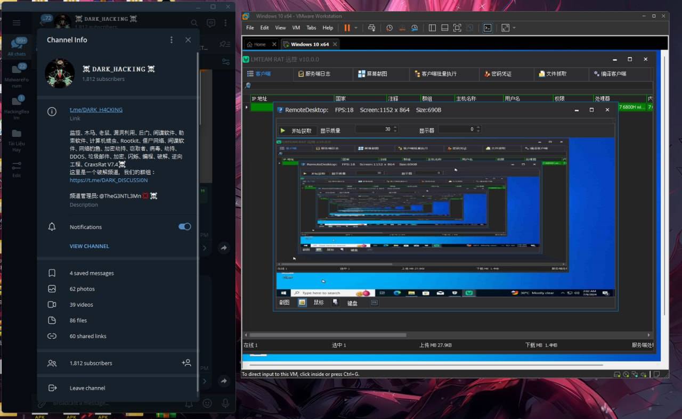Click the add subscriber icon
Viewport: 682px width, 419px height.
click(x=186, y=363)
